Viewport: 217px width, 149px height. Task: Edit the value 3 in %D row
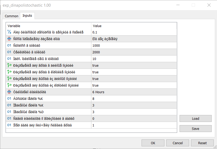pos(134,112)
